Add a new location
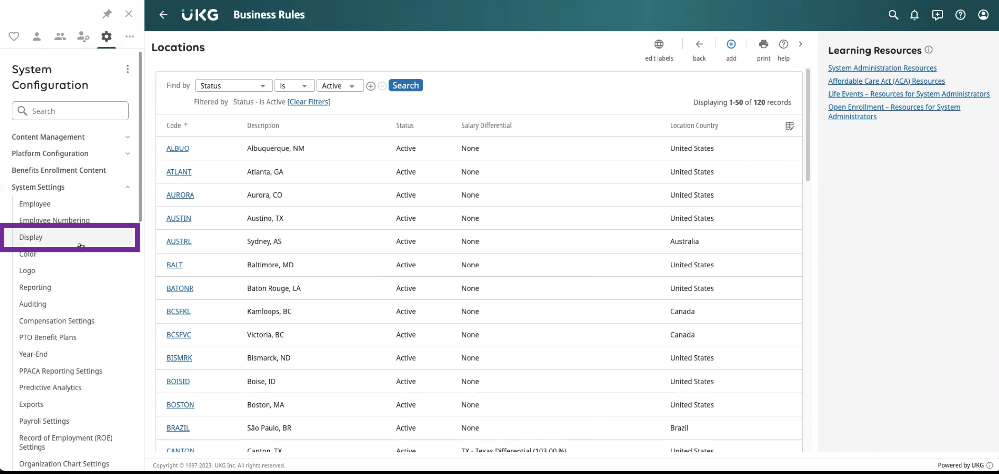This screenshot has height=474, width=999. (x=731, y=50)
